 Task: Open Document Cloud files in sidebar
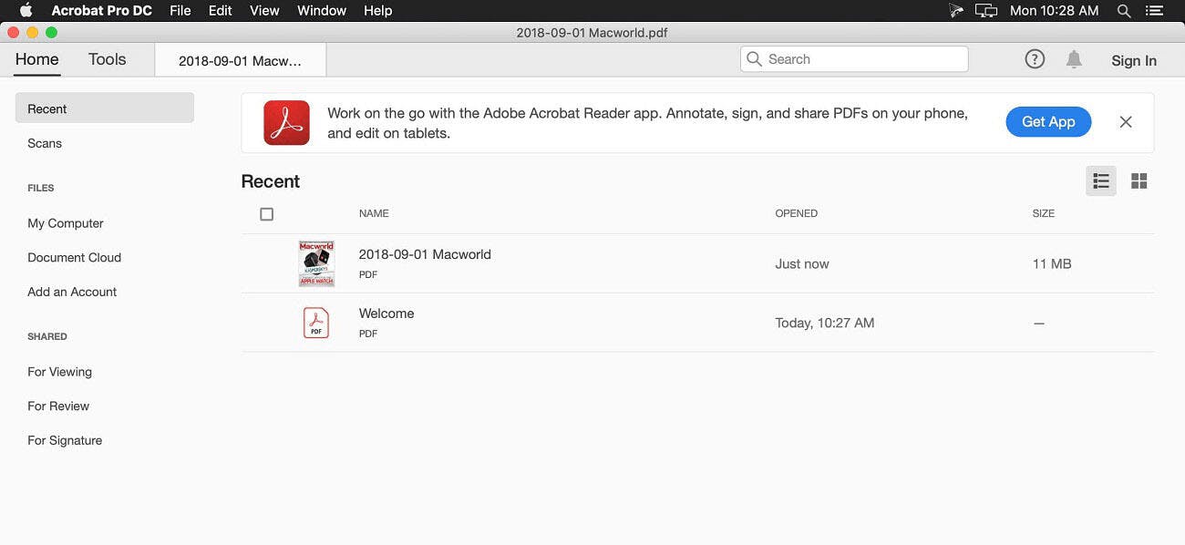point(74,258)
